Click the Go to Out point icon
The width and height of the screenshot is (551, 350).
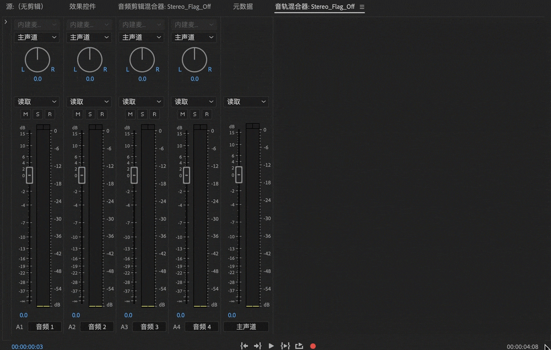point(257,346)
